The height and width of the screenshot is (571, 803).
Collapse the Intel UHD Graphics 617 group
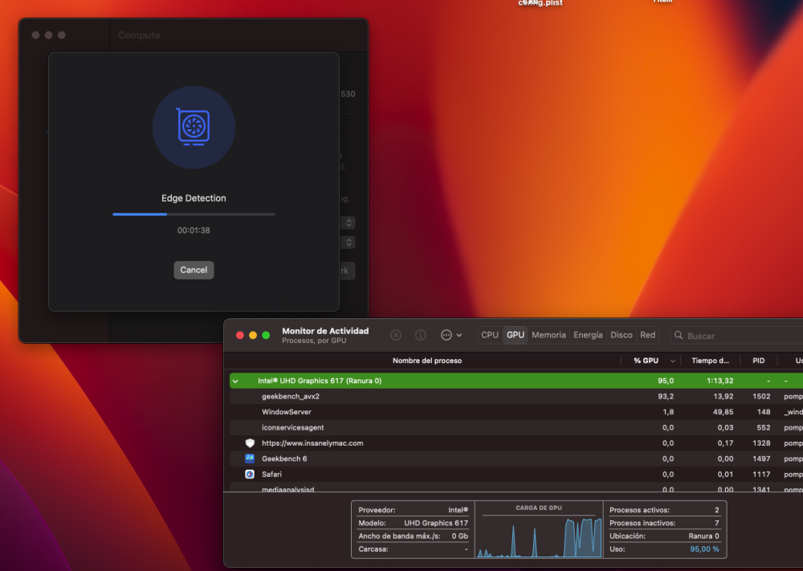[x=235, y=381]
